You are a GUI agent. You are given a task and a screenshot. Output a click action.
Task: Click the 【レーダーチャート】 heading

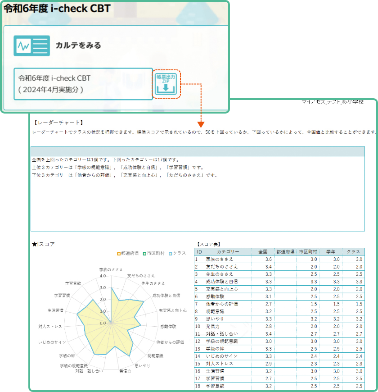(x=58, y=123)
